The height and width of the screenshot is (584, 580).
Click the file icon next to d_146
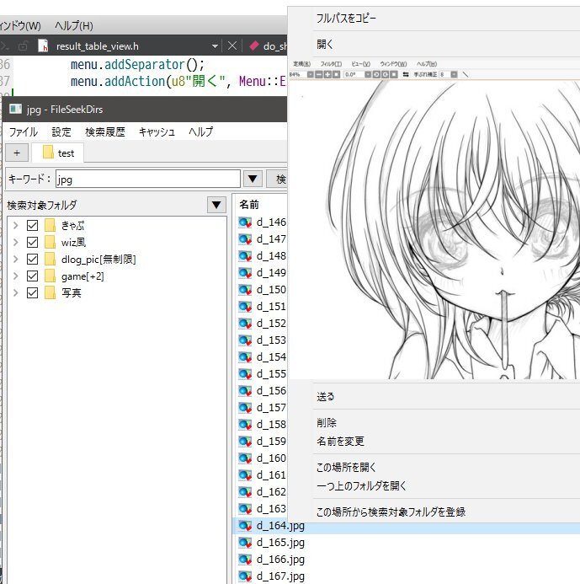[x=246, y=222]
